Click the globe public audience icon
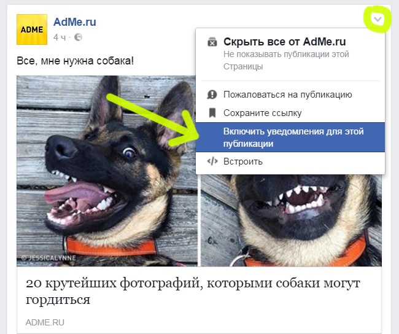Image resolution: width=399 pixels, height=334 pixels. point(78,37)
